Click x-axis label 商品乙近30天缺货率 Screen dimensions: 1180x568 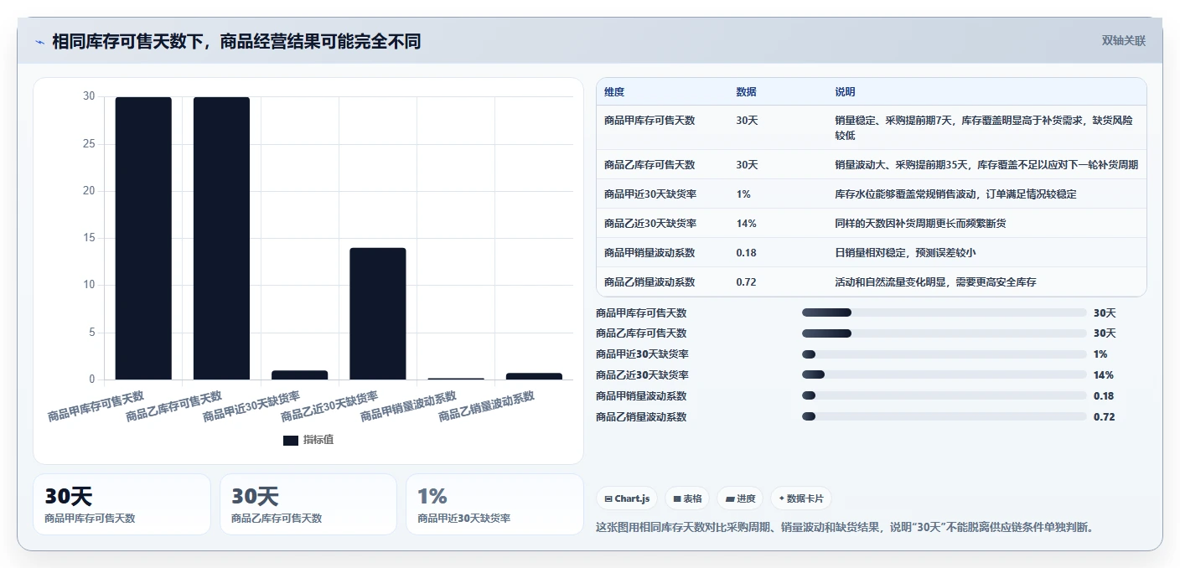tap(329, 406)
